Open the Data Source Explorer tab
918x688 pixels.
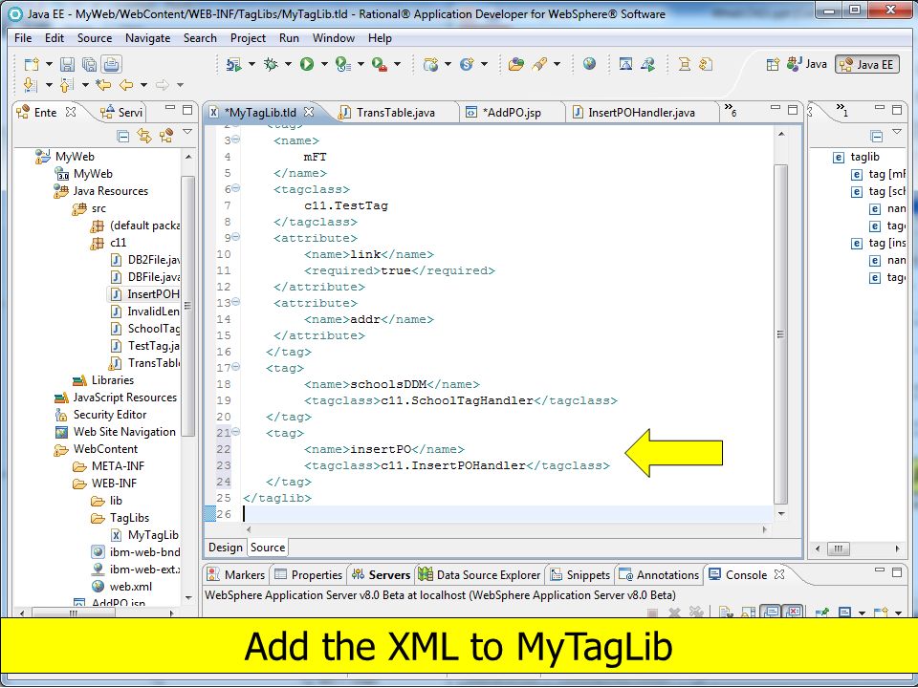[x=479, y=575]
